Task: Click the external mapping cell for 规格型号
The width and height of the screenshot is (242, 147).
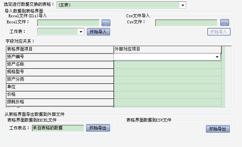Action: [168, 72]
